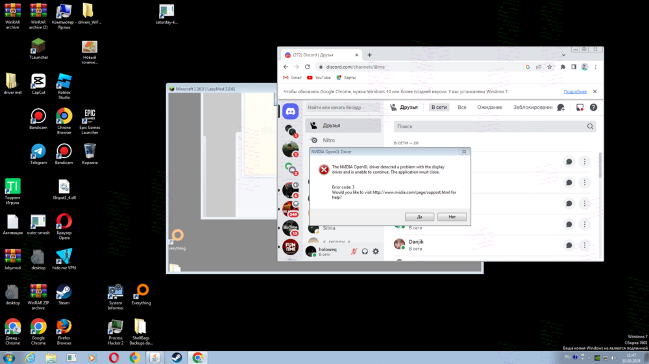The height and width of the screenshot is (364, 649).
Task: Open the server with 13 notifications
Action: 291,228
